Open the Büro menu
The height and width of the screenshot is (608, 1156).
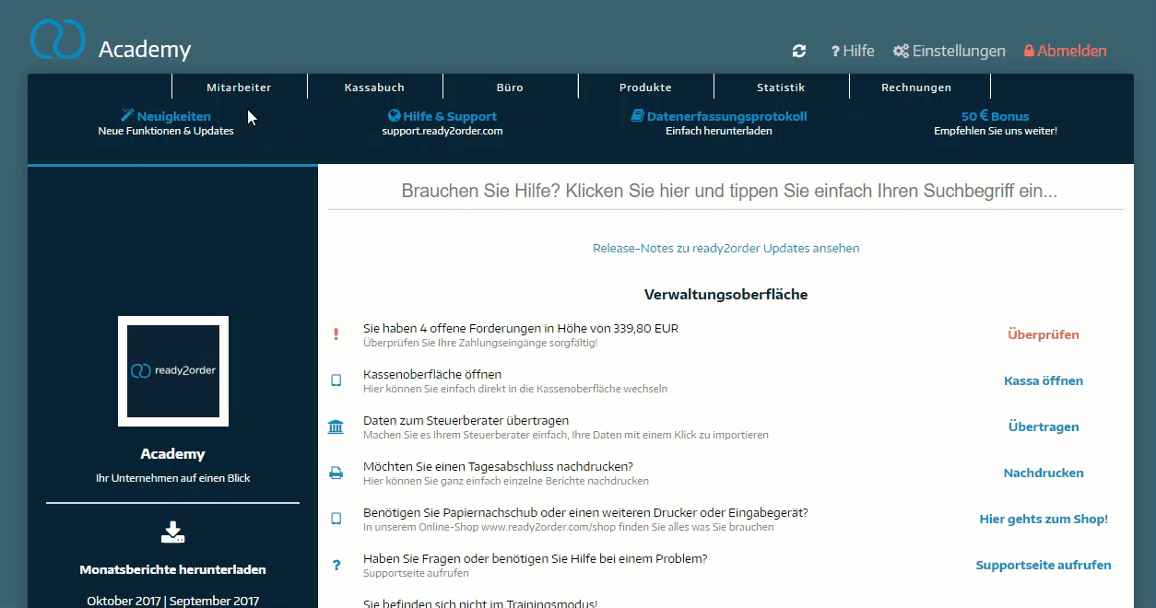click(510, 88)
